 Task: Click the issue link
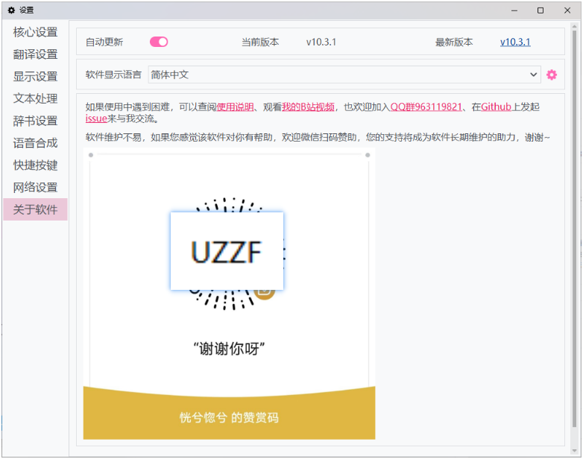(96, 118)
